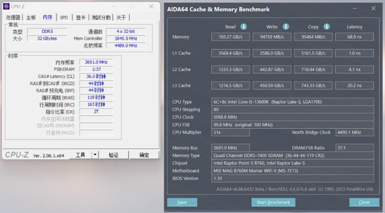385x213 pixels.
Task: Click the Memory Read 103.27 GB/s field
Action: tap(230, 37)
